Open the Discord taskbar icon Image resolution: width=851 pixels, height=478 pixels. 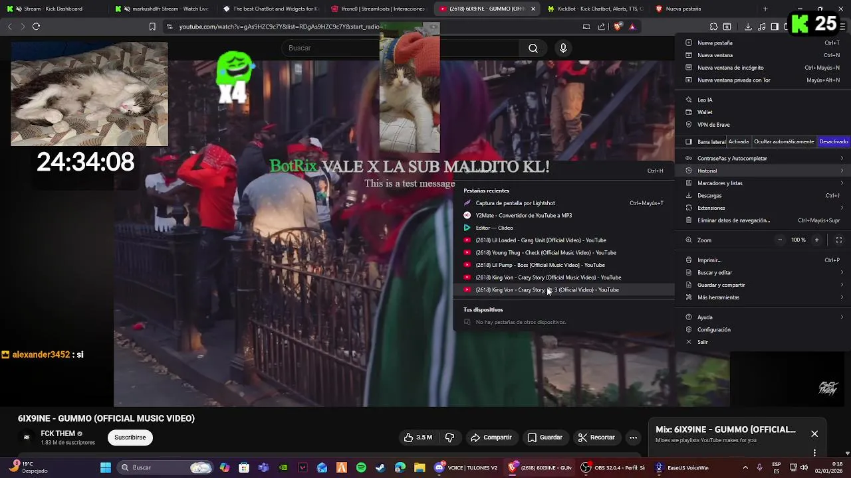[x=439, y=467]
